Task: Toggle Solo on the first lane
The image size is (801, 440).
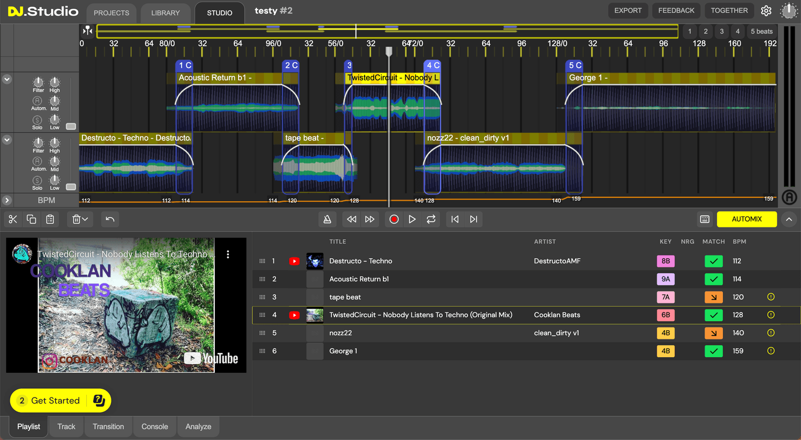Action: click(37, 120)
